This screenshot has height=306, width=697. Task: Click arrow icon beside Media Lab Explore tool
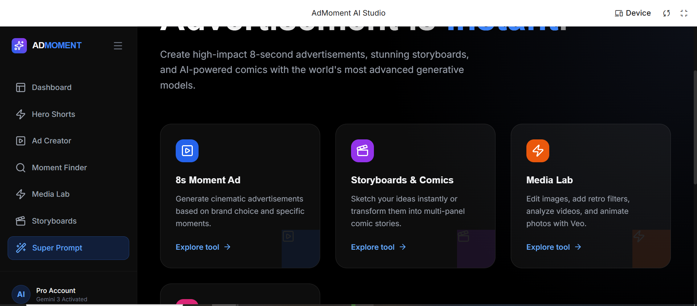pos(578,247)
